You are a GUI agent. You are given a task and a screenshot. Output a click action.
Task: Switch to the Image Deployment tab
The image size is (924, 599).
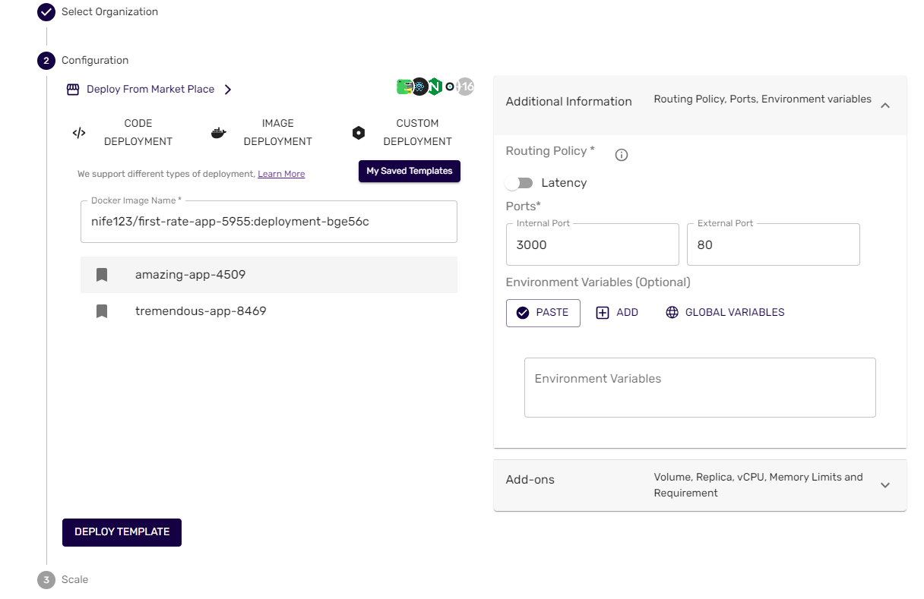[x=277, y=132]
